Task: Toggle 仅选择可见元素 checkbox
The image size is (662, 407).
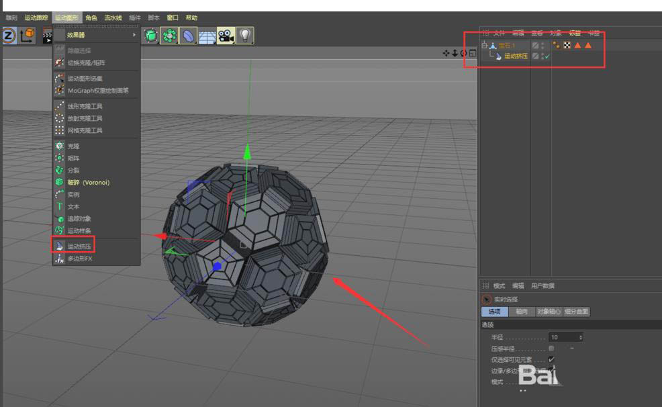Action: pyautogui.click(x=551, y=359)
